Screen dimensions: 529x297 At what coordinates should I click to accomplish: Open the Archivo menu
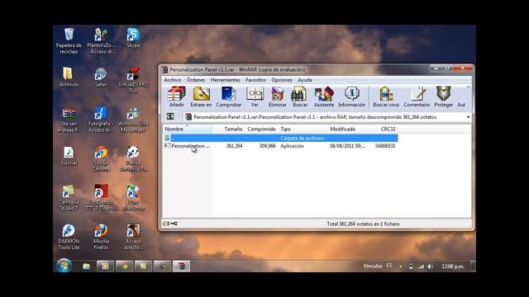click(173, 80)
